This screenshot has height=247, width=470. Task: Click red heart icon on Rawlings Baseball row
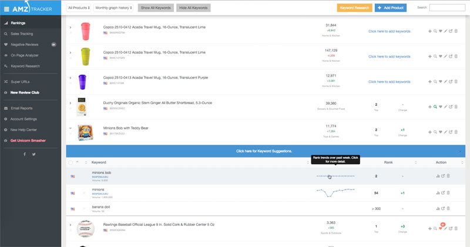tap(440, 229)
